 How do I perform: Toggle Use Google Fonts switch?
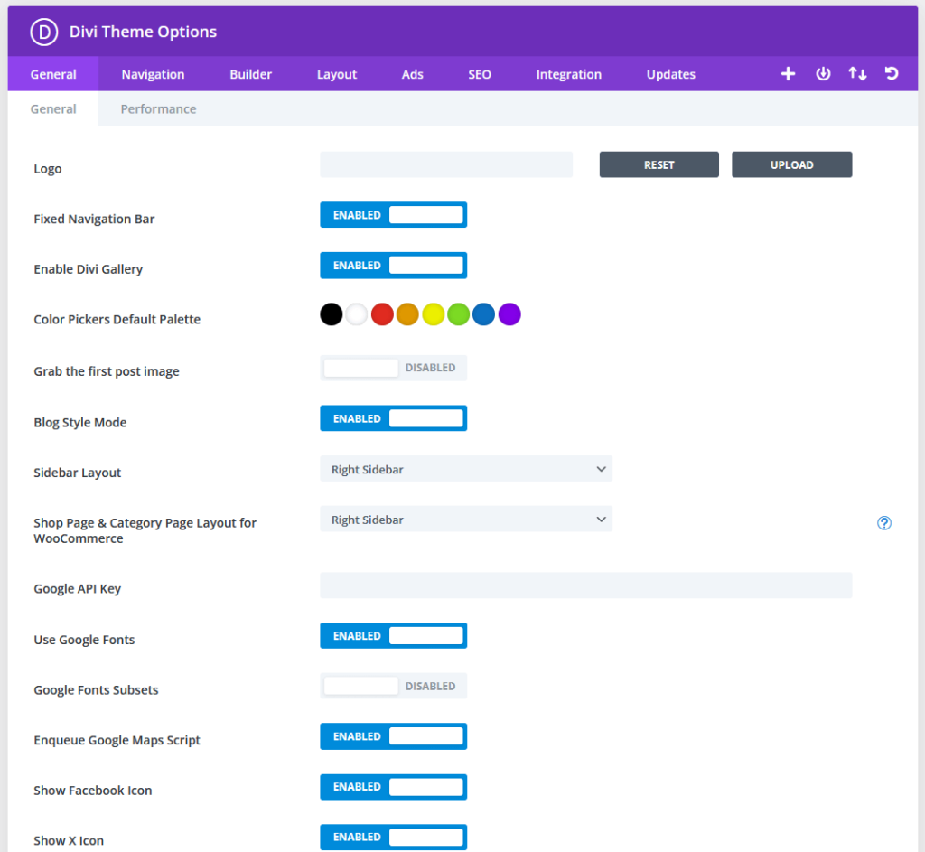[394, 635]
